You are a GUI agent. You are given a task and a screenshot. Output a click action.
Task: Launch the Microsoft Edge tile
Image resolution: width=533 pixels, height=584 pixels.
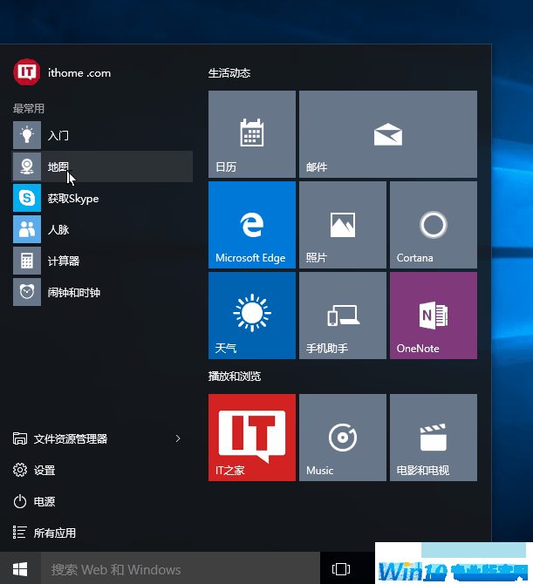(x=252, y=225)
